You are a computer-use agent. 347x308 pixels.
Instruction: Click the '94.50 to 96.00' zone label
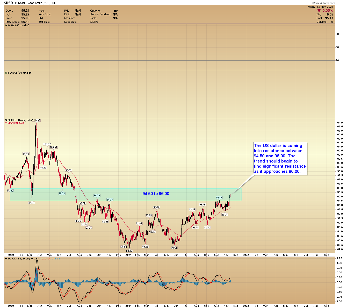click(x=156, y=194)
